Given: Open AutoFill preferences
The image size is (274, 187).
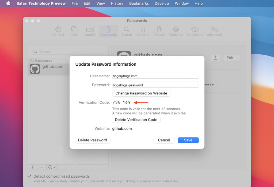Looking at the screenshot, I should coord(90,31).
